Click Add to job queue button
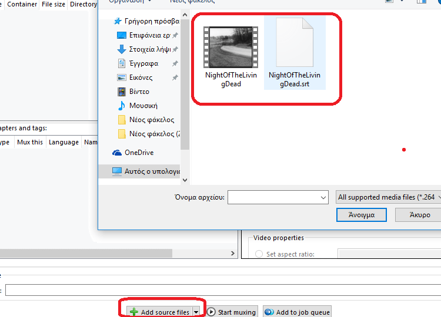The height and width of the screenshot is (317, 441). [298, 312]
